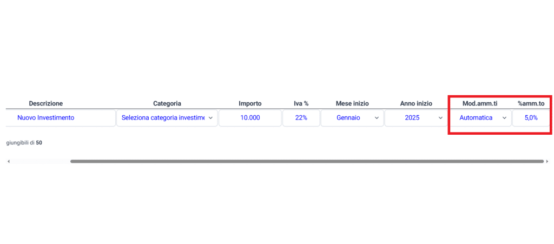Select the Categoria column header
This screenshot has width=554, height=244.
(x=167, y=103)
